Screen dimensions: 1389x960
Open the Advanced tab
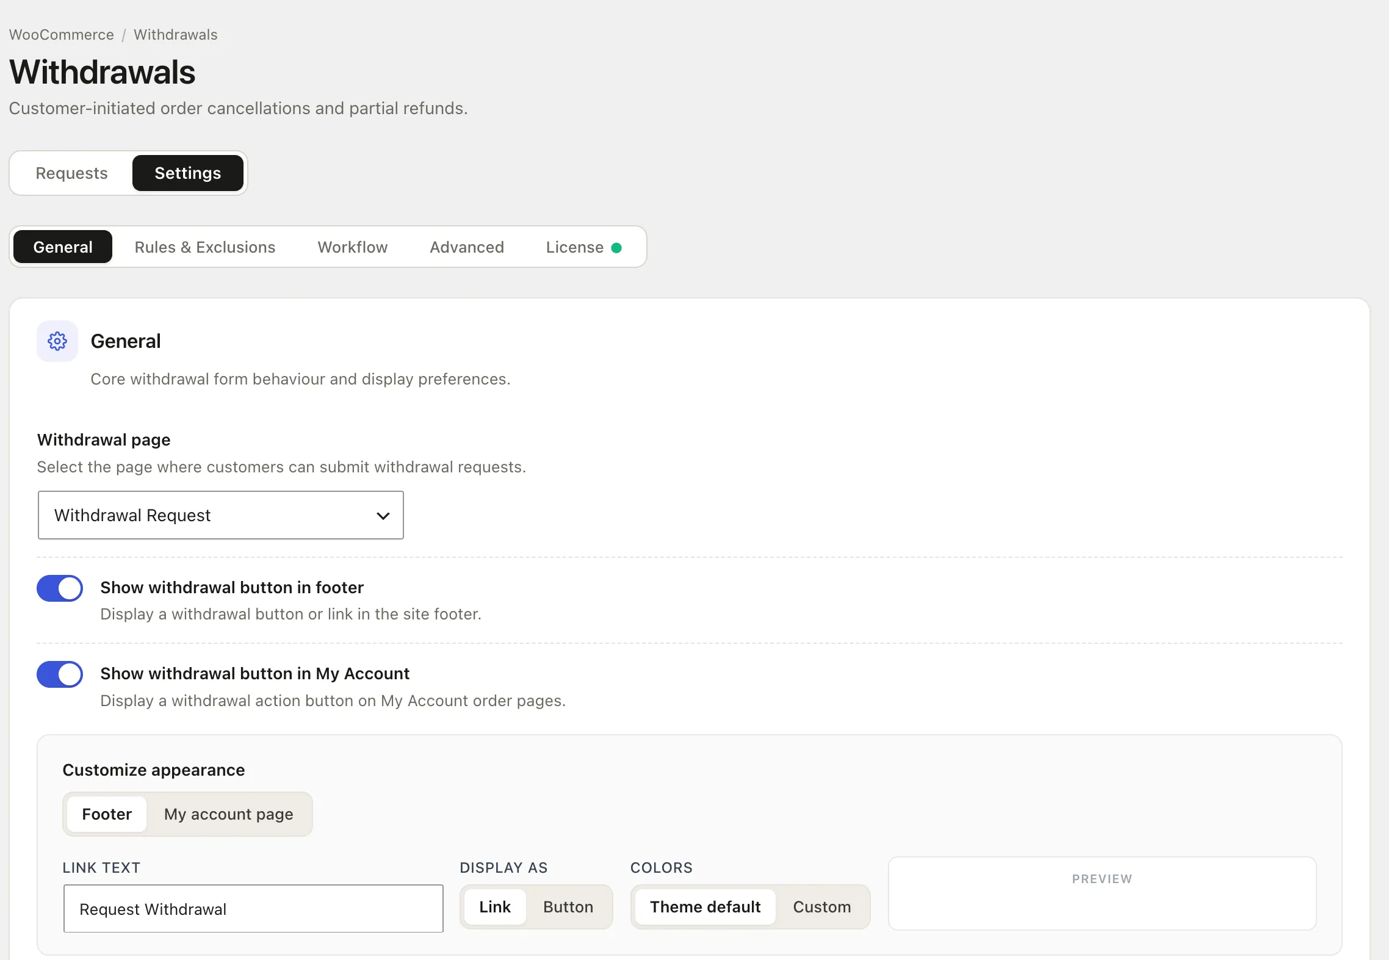click(x=467, y=247)
